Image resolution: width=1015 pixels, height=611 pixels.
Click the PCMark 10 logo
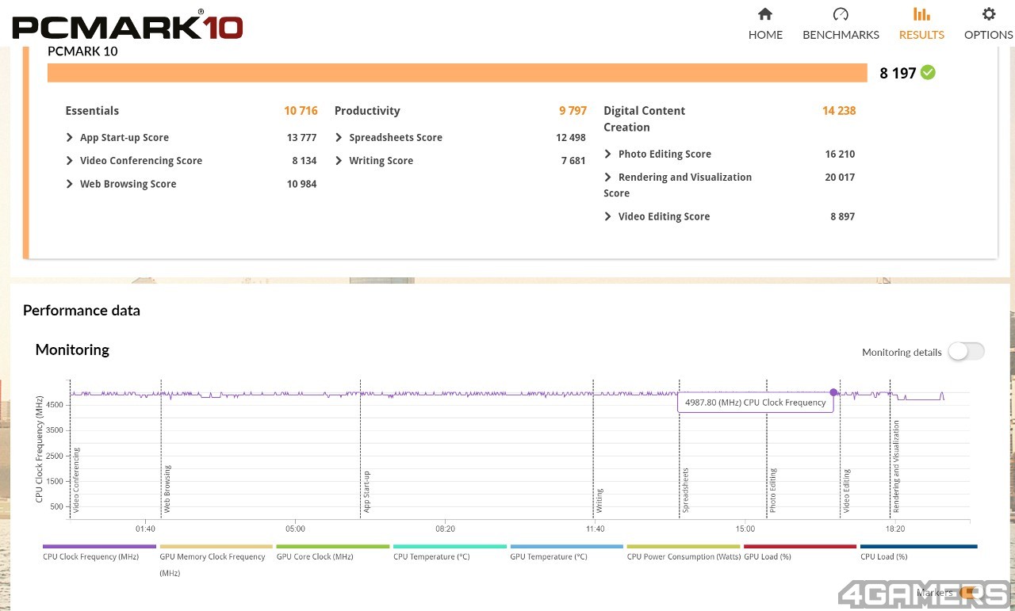pos(128,25)
